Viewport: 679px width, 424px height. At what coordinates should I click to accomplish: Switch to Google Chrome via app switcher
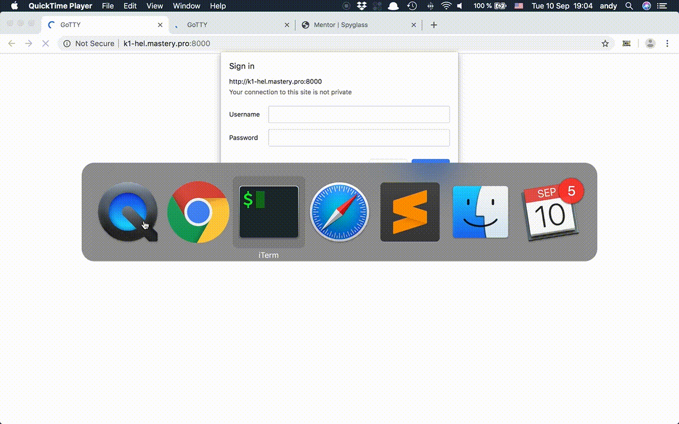click(x=198, y=212)
